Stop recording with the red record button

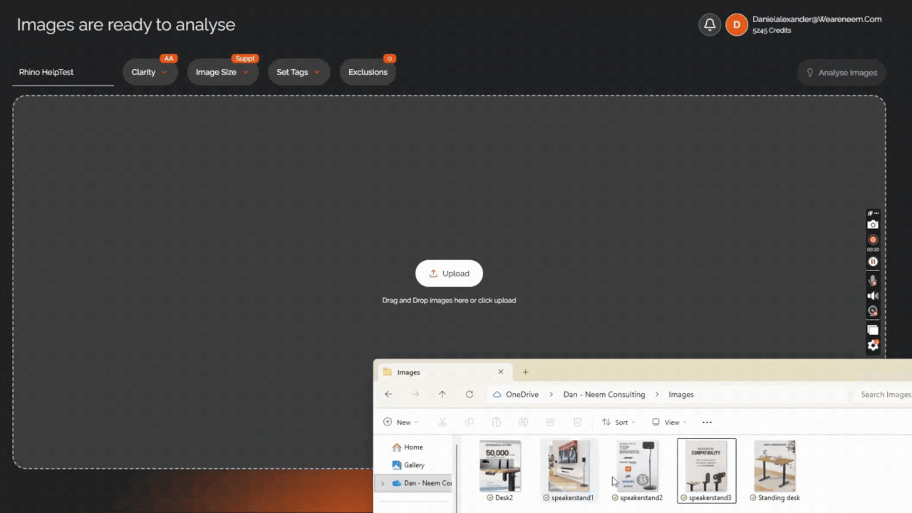point(873,240)
